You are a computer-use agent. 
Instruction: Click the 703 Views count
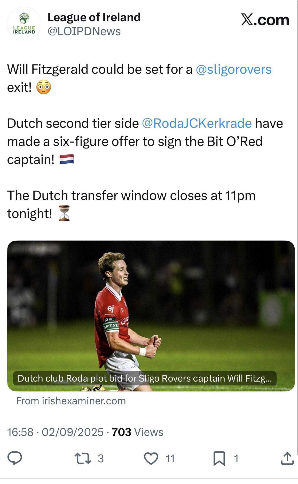coord(138,432)
